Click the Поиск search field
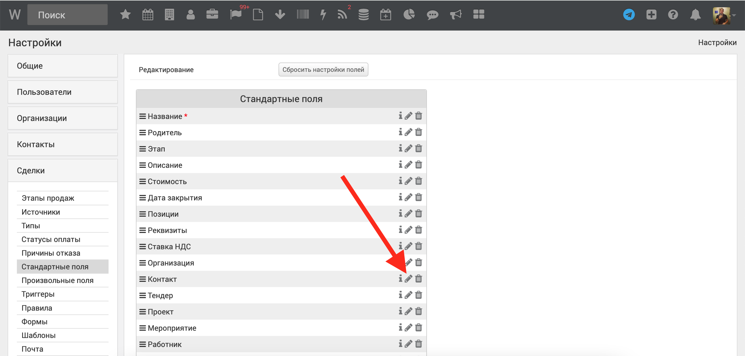The image size is (745, 356). [68, 15]
